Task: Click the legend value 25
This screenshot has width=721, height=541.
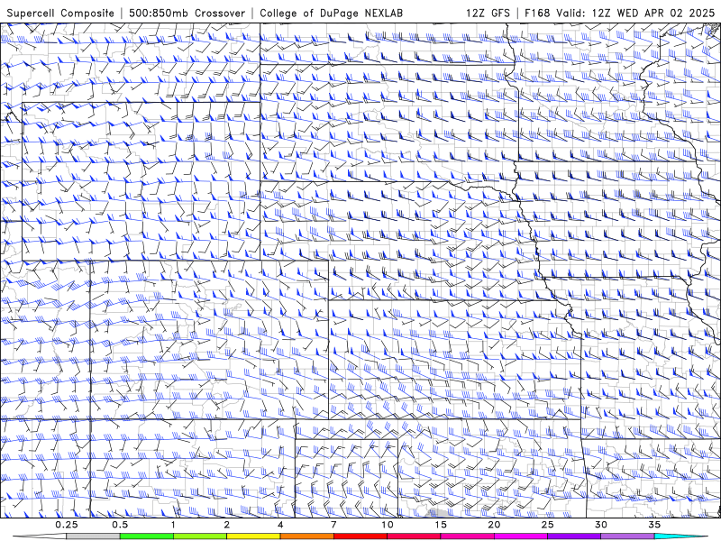Action: tap(548, 525)
